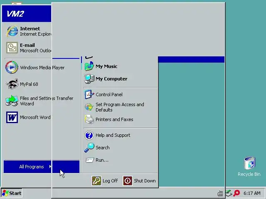Click the Search magnifier icon
The height and width of the screenshot is (199, 266).
tap(89, 148)
